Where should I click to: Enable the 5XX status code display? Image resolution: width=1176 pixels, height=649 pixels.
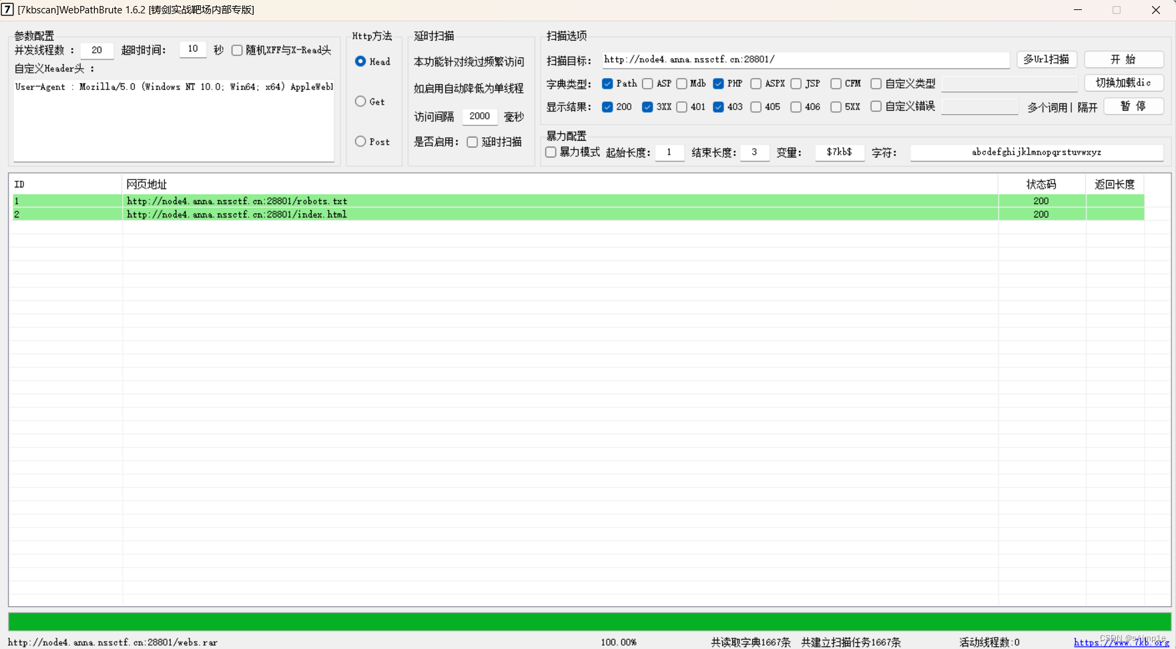[836, 107]
